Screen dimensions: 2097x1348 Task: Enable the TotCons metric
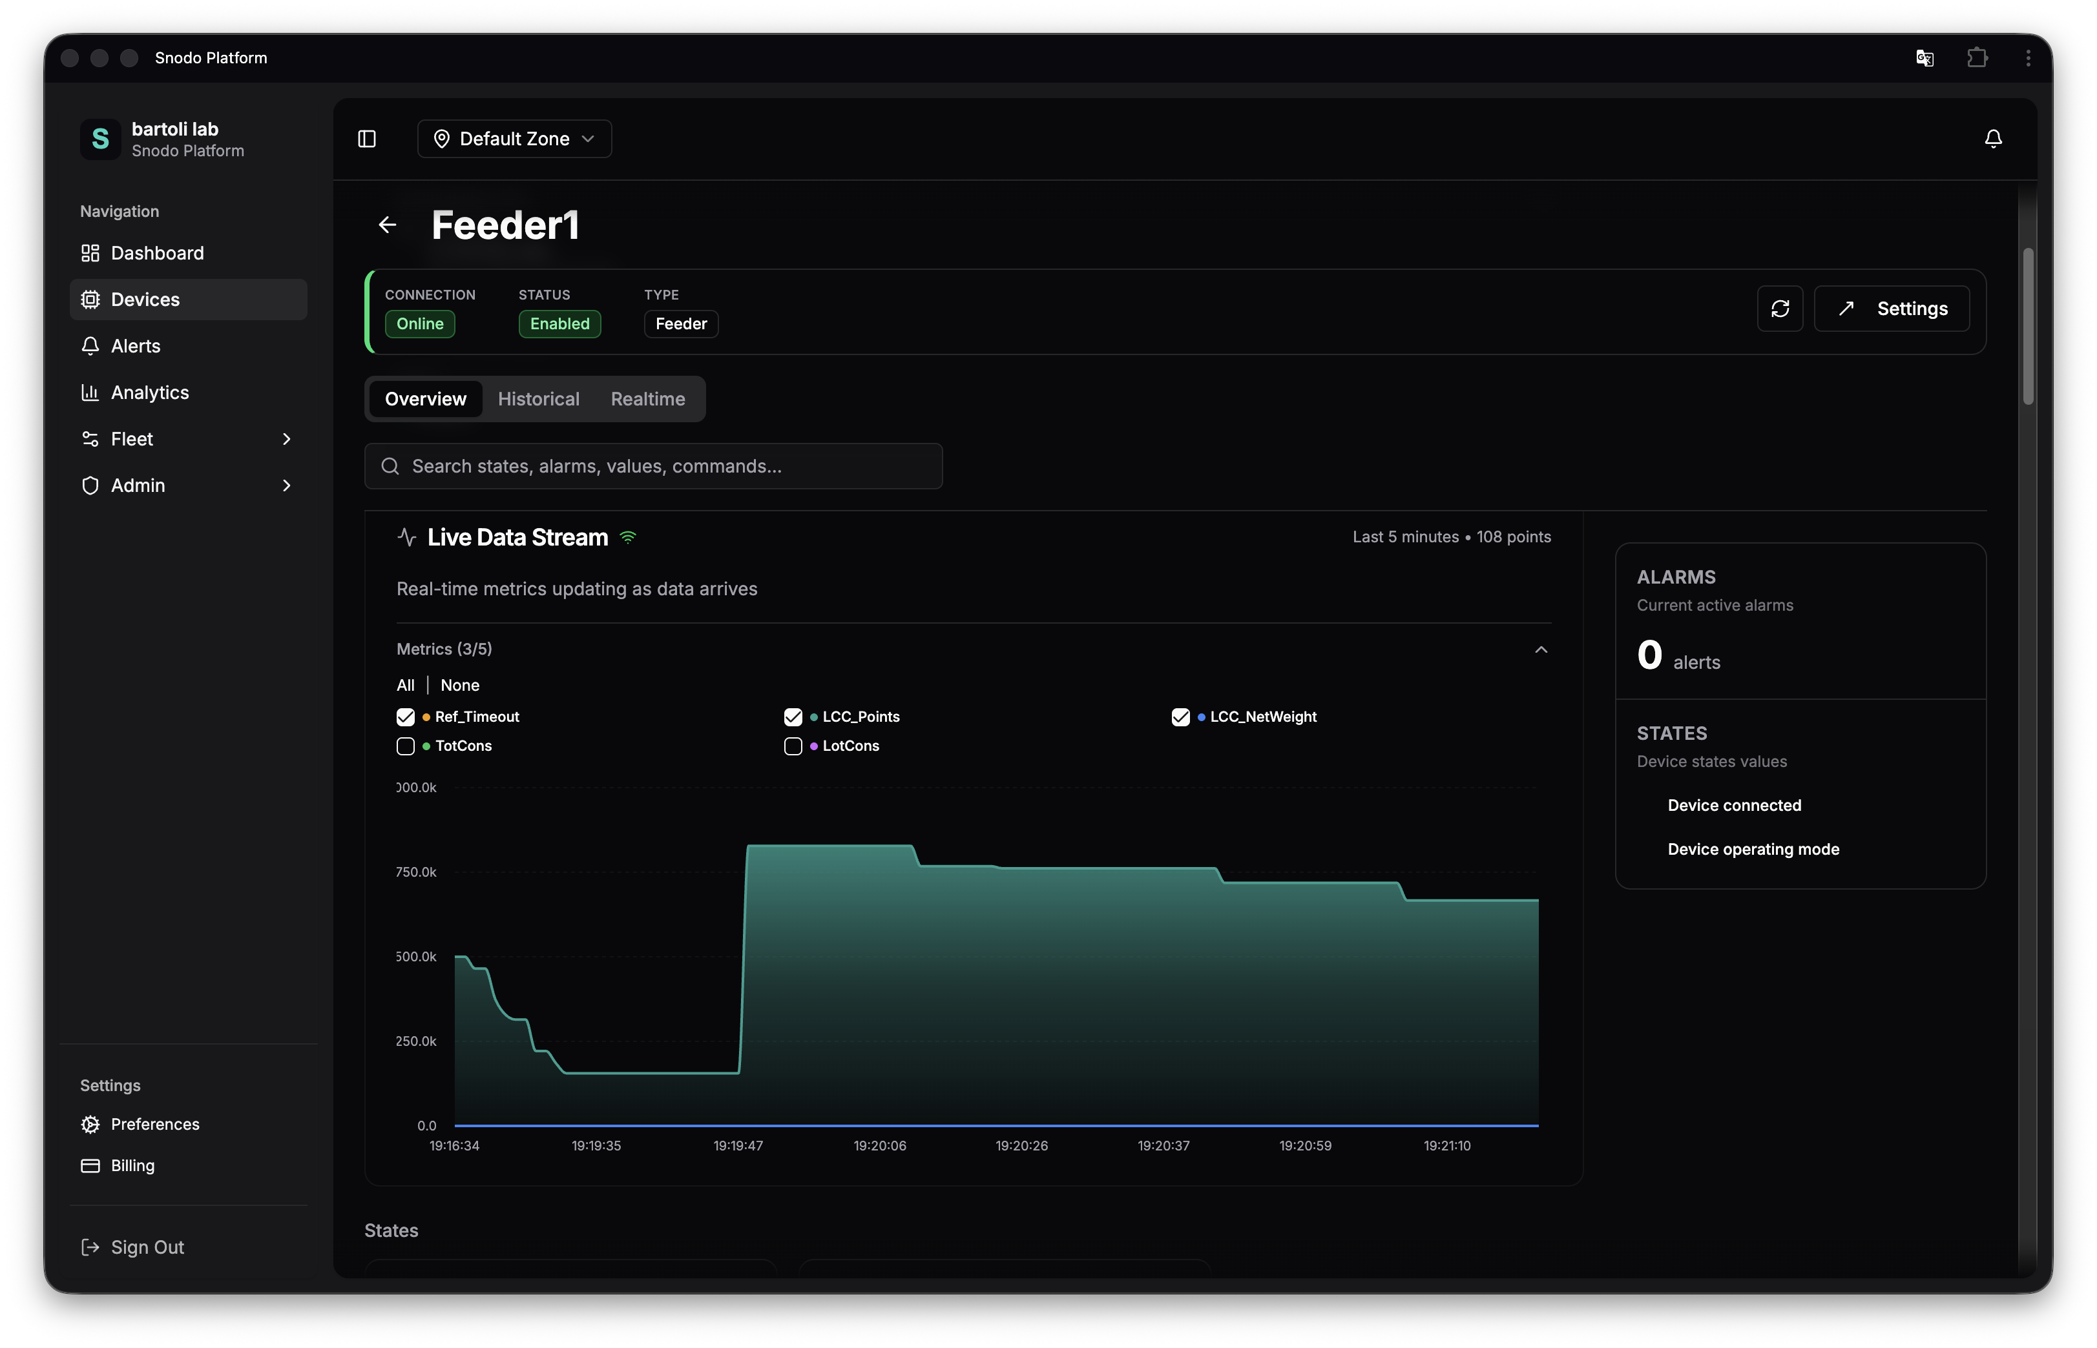point(406,746)
